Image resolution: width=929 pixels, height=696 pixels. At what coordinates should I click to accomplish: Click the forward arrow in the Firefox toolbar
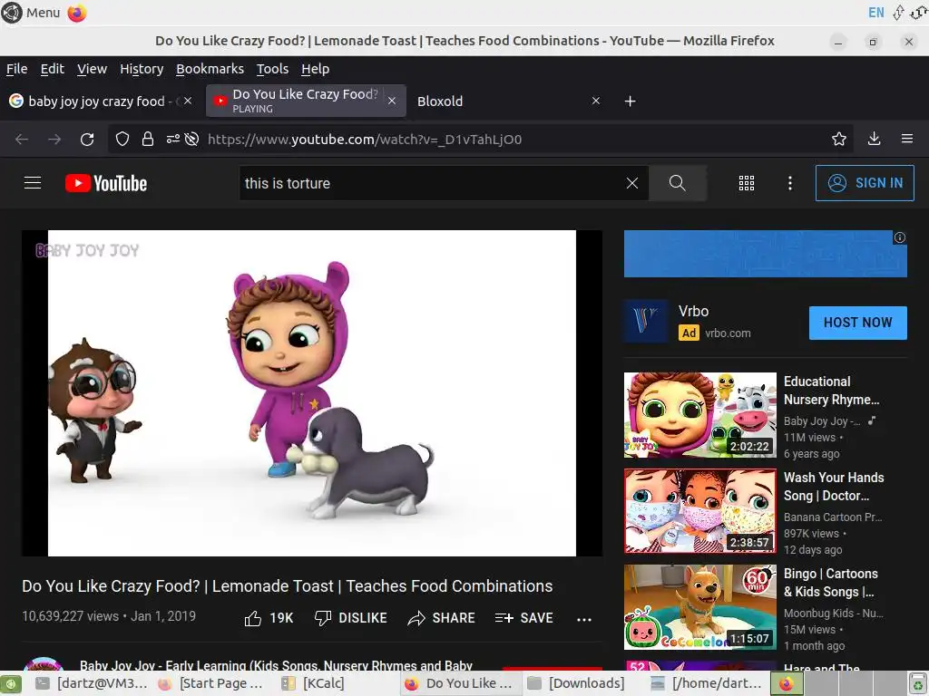pyautogui.click(x=54, y=139)
